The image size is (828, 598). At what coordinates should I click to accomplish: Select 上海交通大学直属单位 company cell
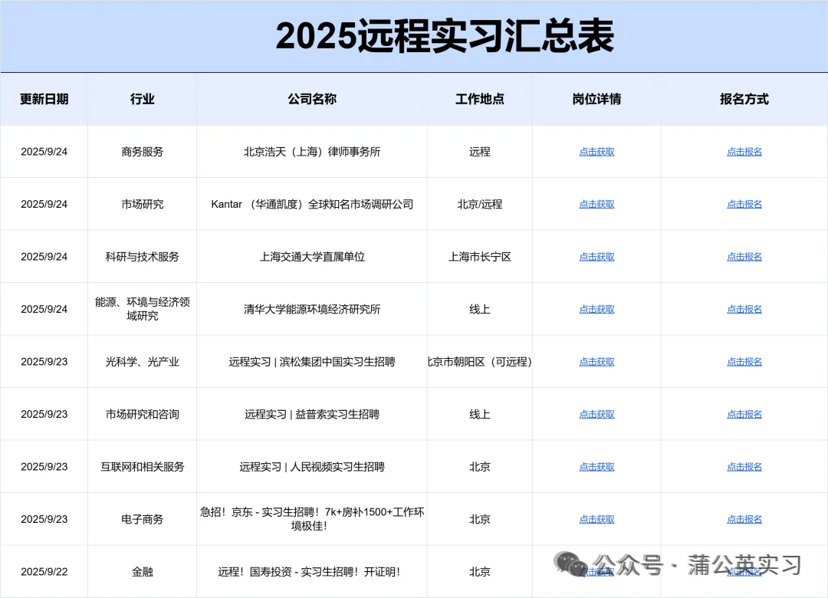click(312, 257)
